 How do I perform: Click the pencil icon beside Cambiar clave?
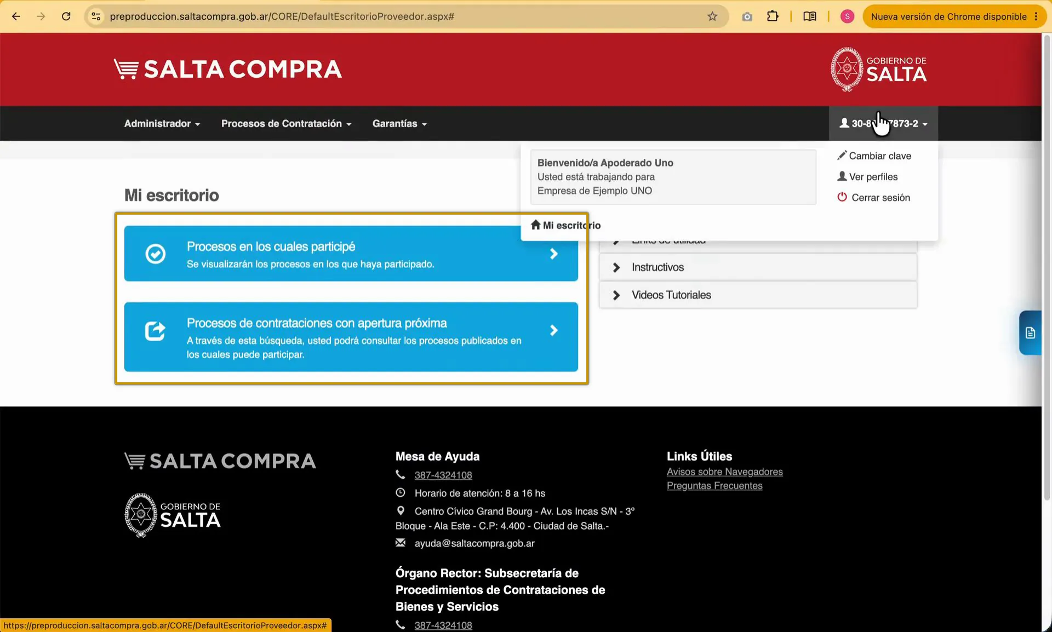coord(842,155)
